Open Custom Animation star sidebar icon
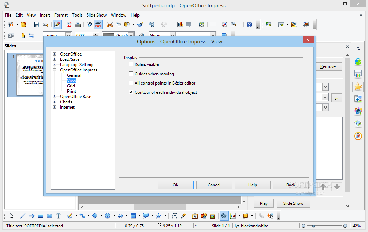 point(358,87)
